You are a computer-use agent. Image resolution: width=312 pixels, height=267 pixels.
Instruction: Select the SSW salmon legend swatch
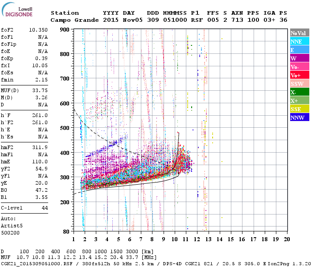click(x=300, y=84)
